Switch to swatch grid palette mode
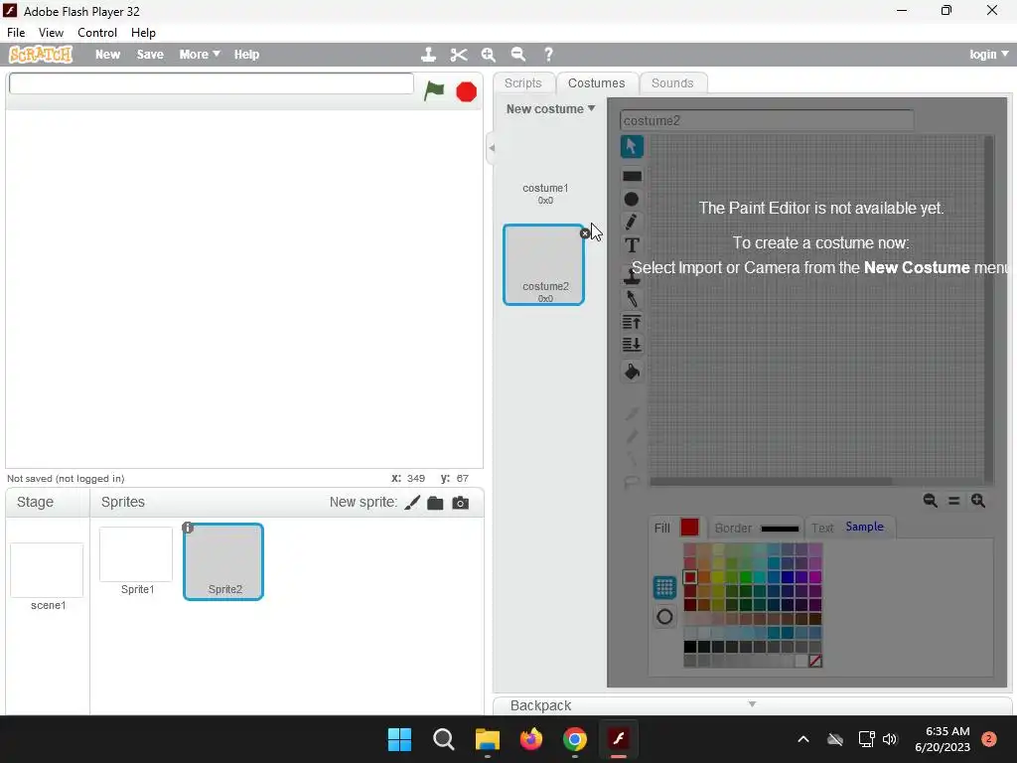1017x763 pixels. click(664, 588)
